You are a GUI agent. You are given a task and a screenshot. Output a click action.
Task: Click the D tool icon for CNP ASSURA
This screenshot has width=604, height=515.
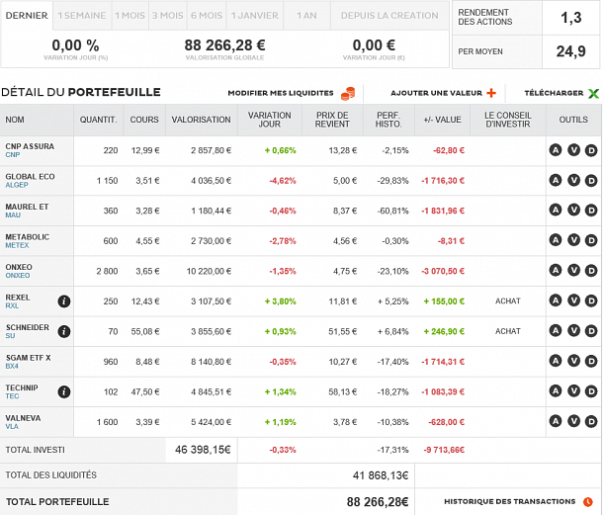[591, 150]
